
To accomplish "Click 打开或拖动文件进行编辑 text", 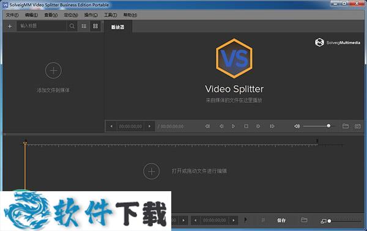I will tap(199, 171).
